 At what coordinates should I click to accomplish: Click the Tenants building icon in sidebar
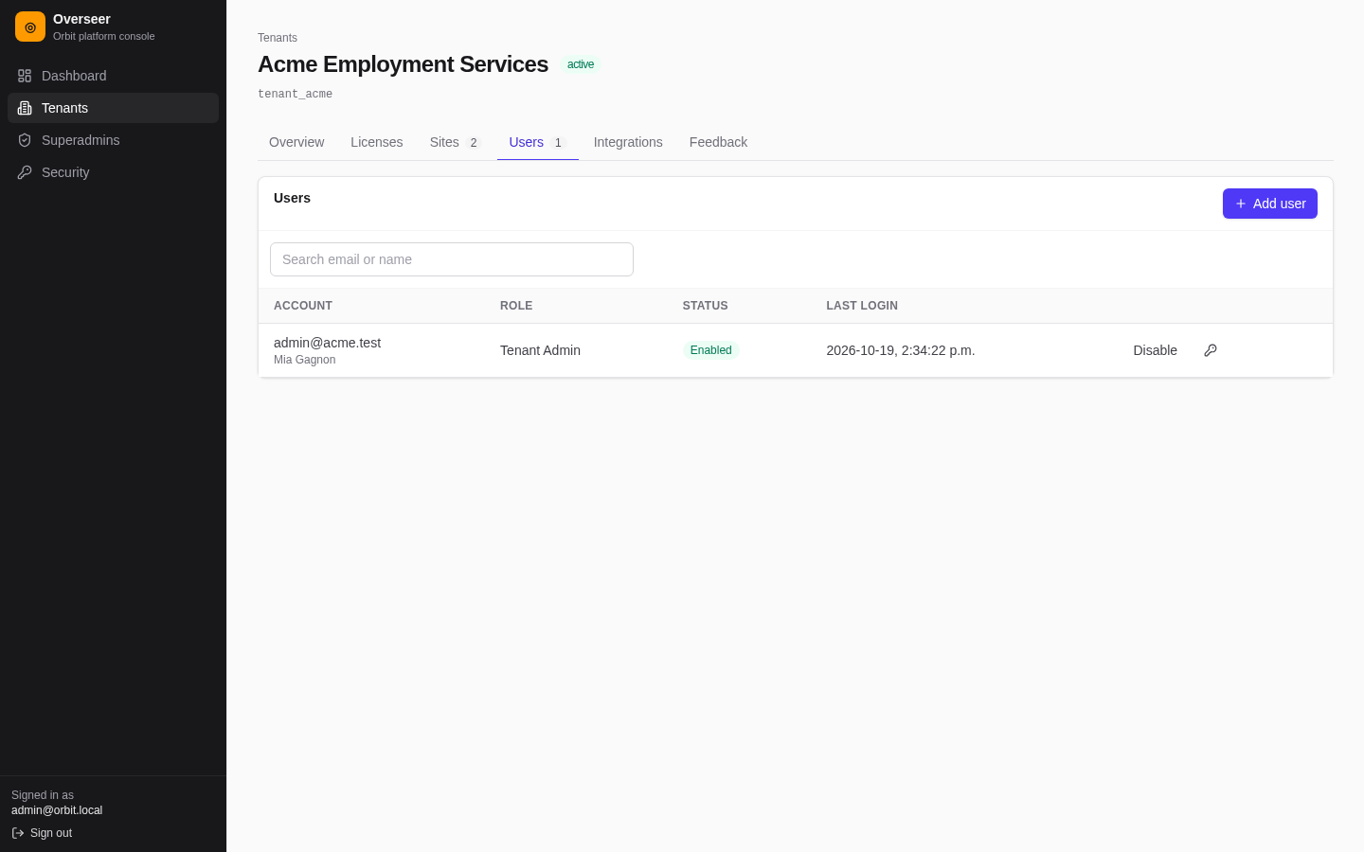(25, 108)
